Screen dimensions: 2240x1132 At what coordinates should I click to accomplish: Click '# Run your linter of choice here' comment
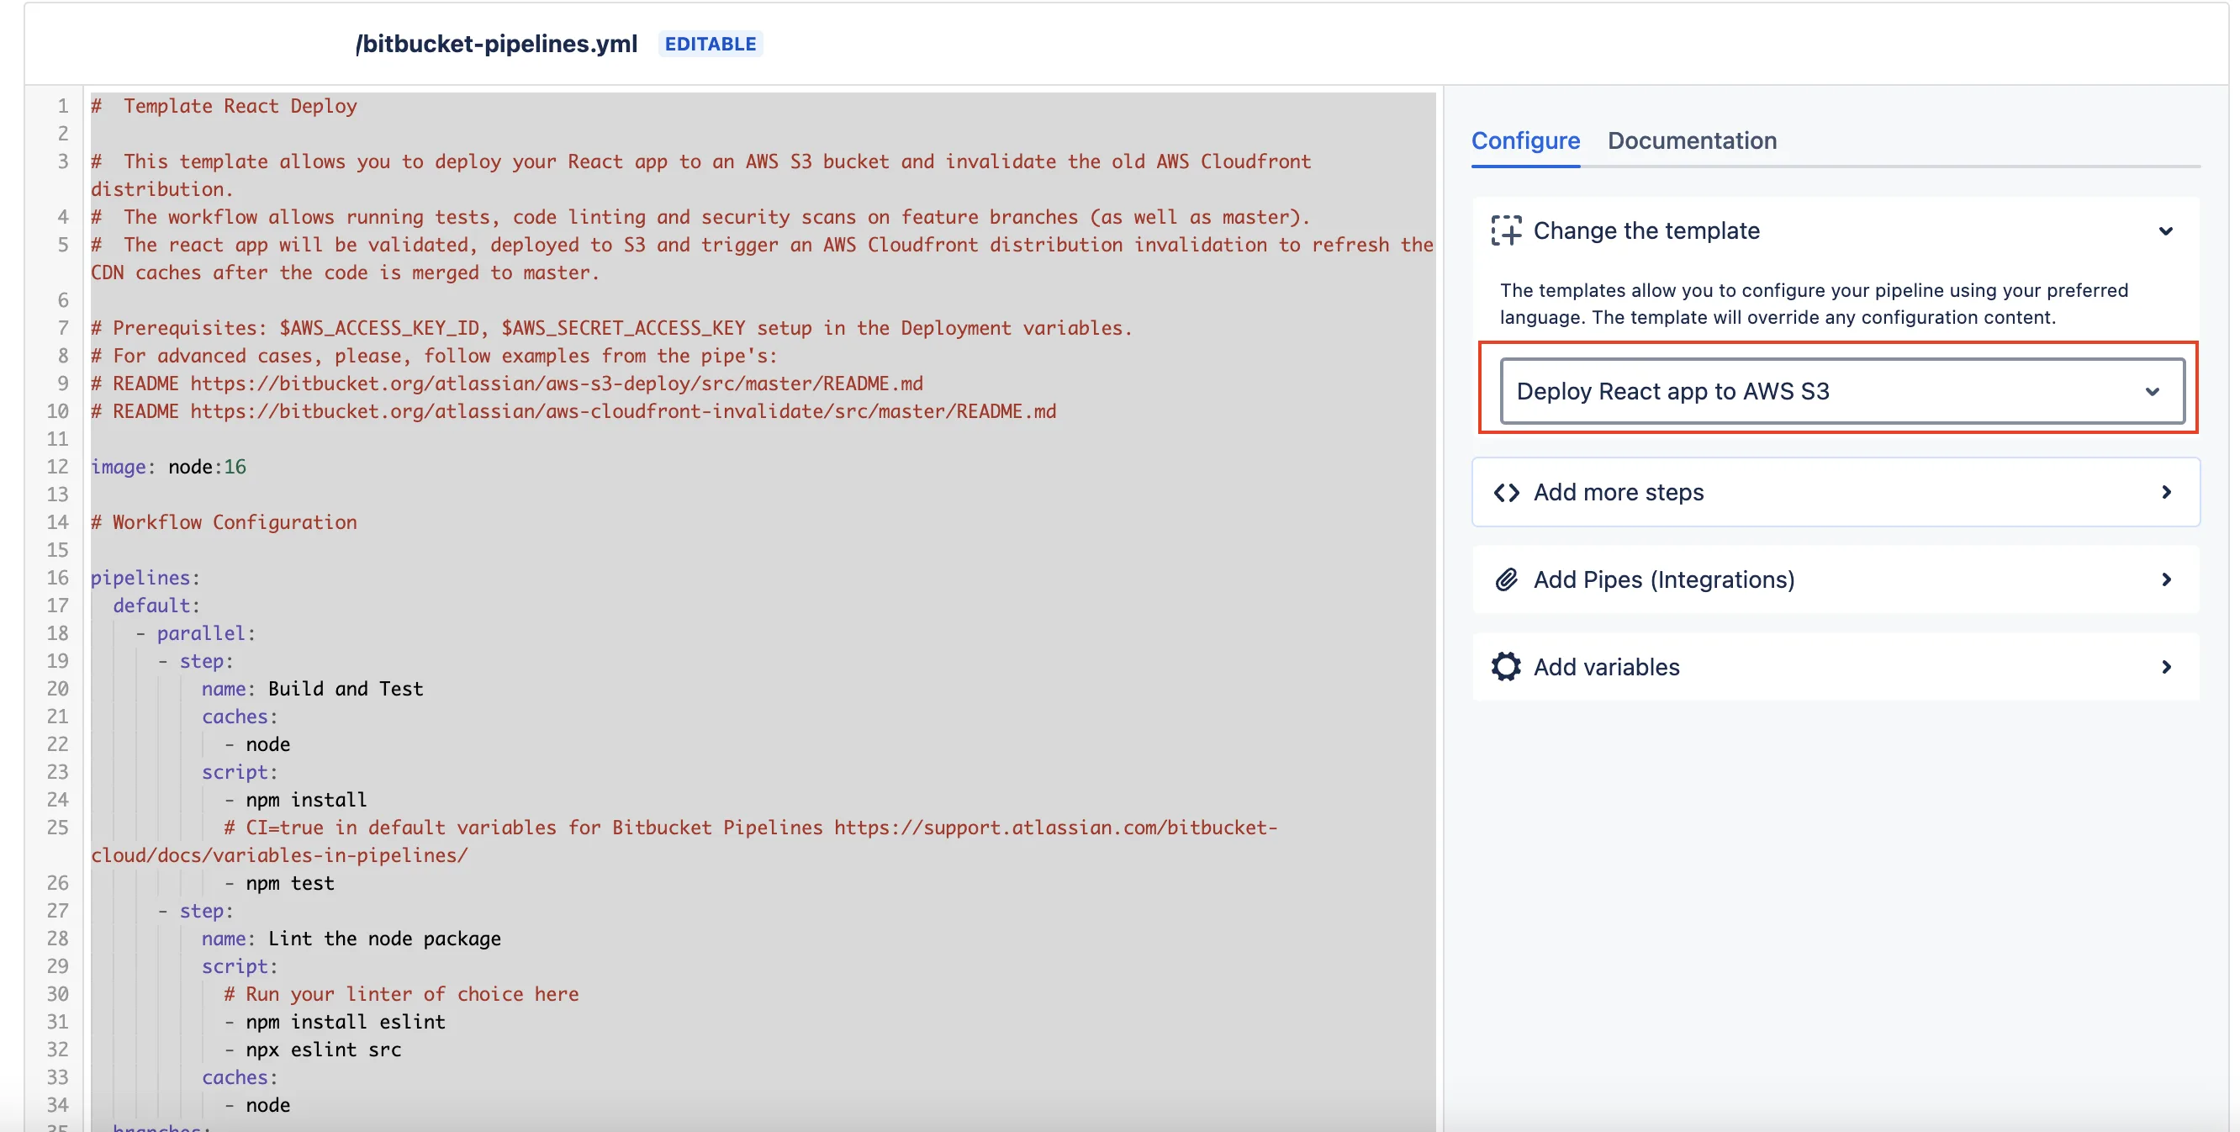click(401, 995)
